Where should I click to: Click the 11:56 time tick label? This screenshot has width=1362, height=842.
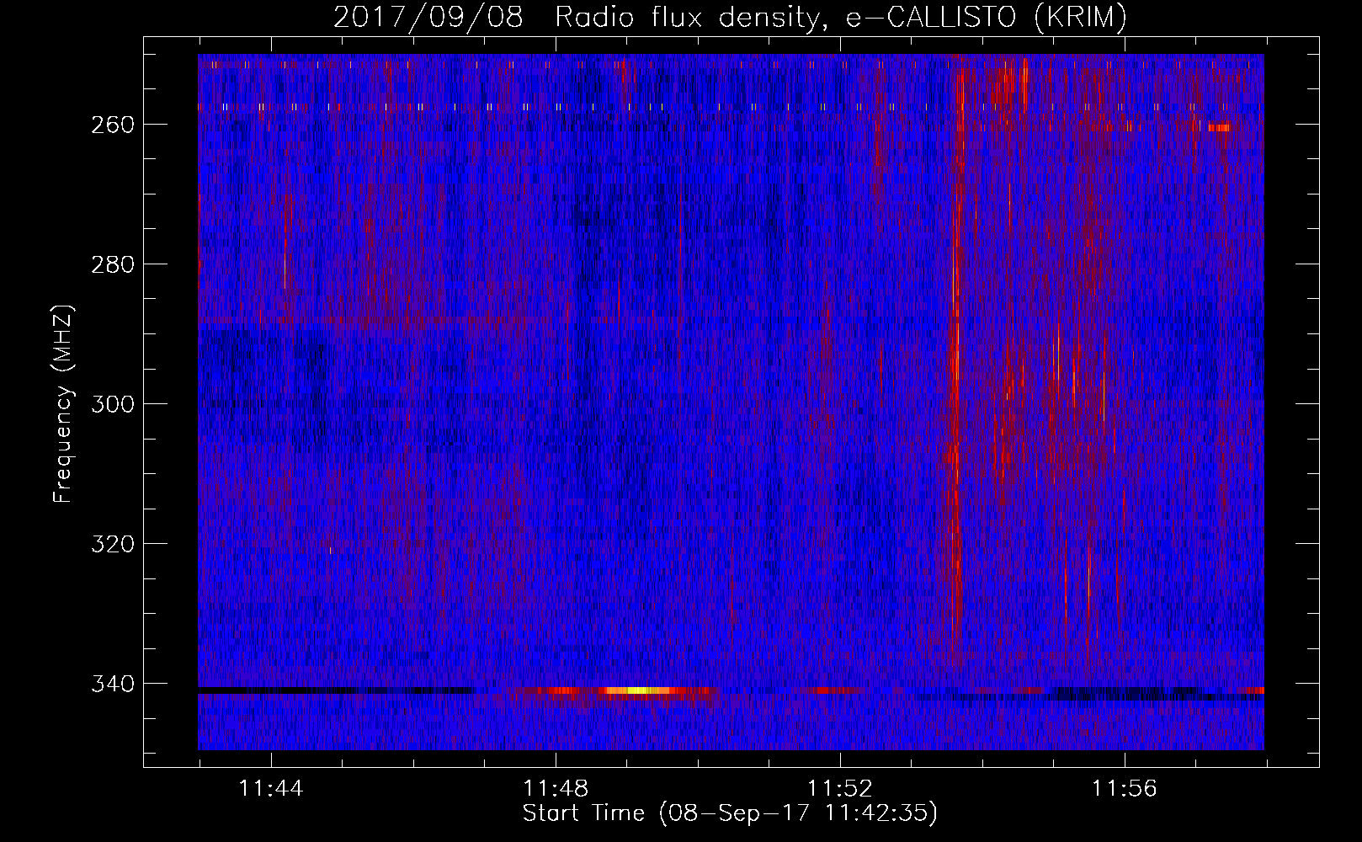point(1125,789)
